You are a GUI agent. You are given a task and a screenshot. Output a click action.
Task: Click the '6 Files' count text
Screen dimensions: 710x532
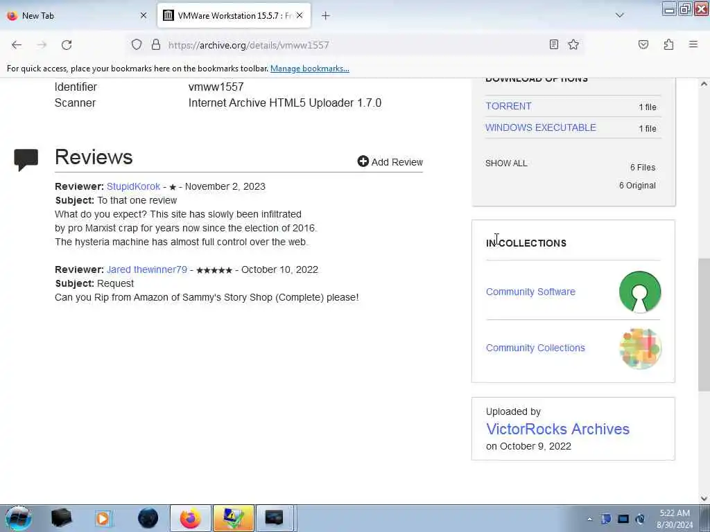pyautogui.click(x=643, y=168)
